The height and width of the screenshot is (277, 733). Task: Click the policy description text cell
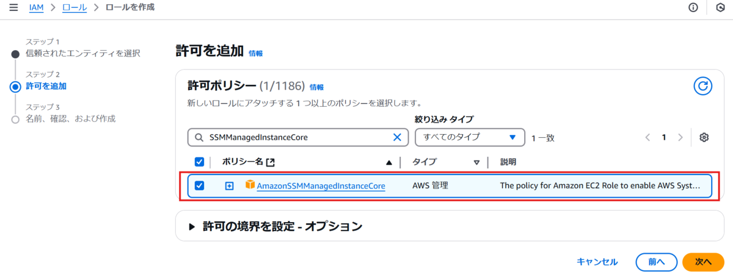600,185
